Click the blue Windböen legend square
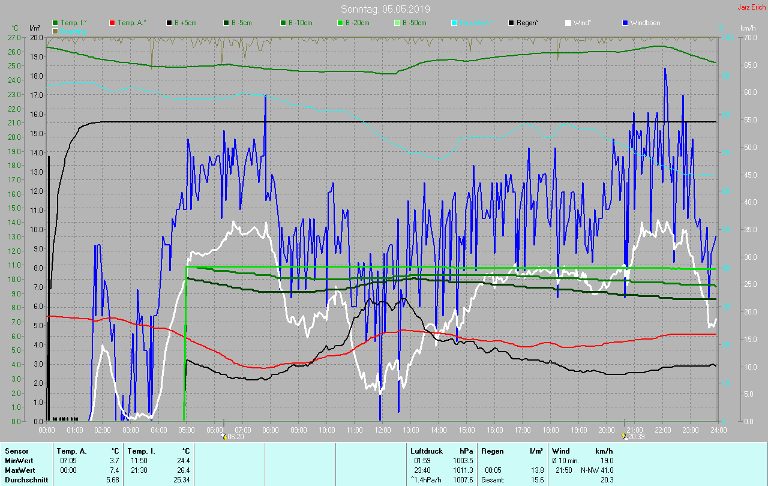 coord(626,23)
